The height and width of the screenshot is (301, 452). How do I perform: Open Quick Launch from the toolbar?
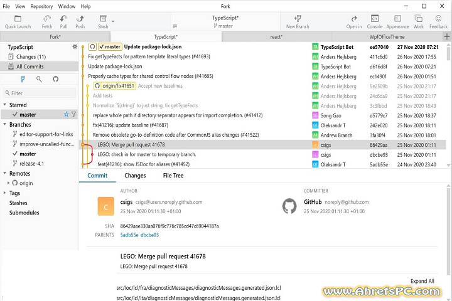pos(18,22)
